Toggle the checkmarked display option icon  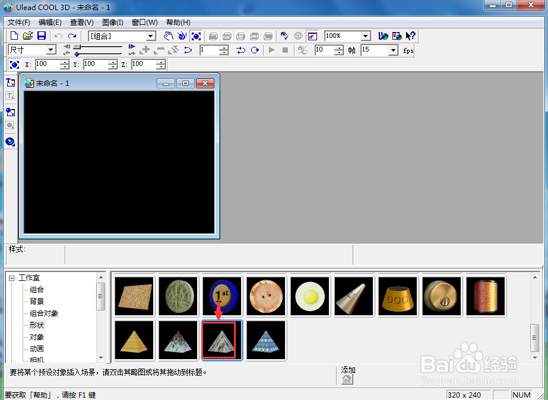point(312,36)
